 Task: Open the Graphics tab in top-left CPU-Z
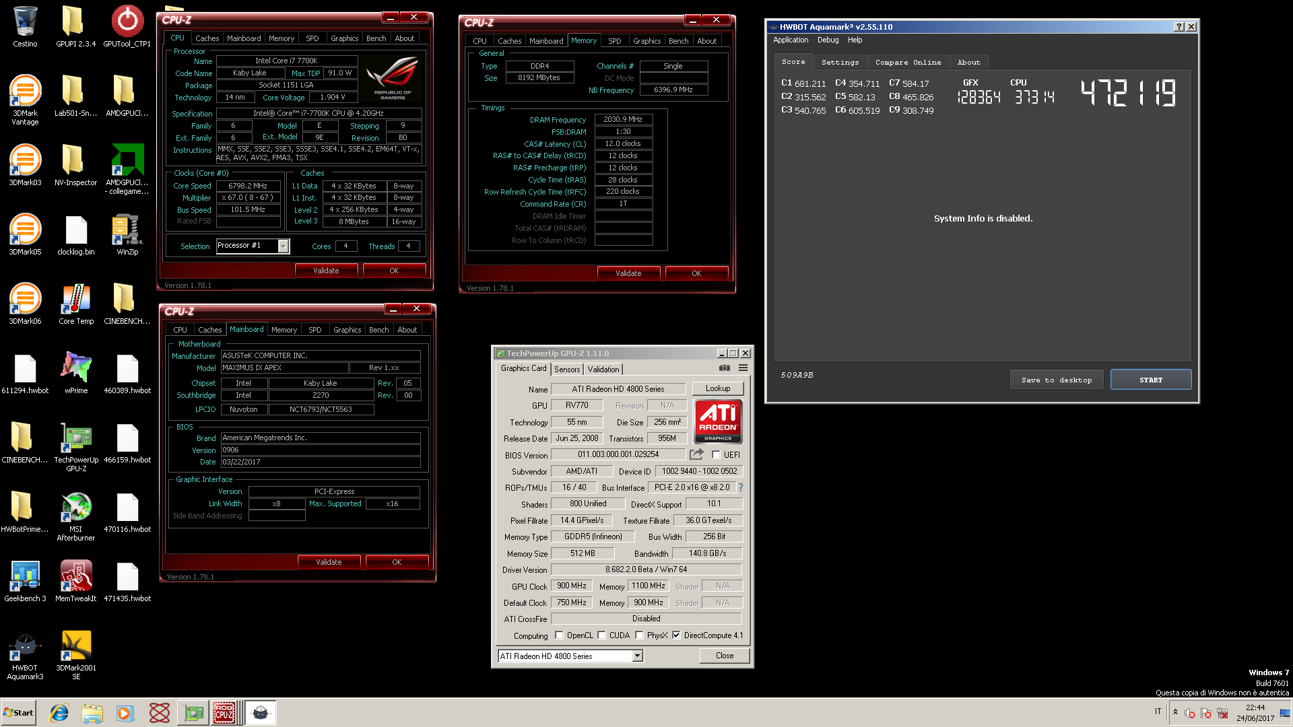[345, 38]
